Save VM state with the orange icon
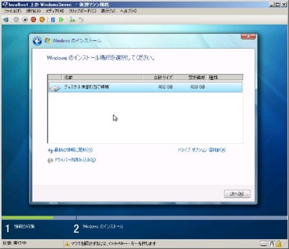289x249 pixels. coord(42,20)
